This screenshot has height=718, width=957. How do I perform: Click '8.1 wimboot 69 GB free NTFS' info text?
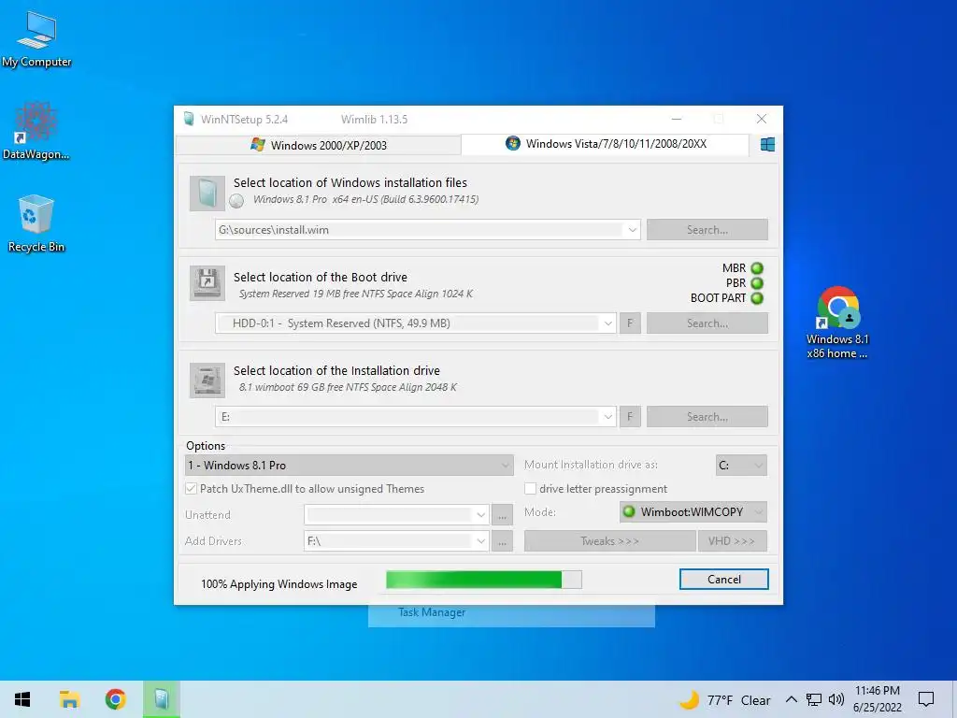[x=348, y=387]
